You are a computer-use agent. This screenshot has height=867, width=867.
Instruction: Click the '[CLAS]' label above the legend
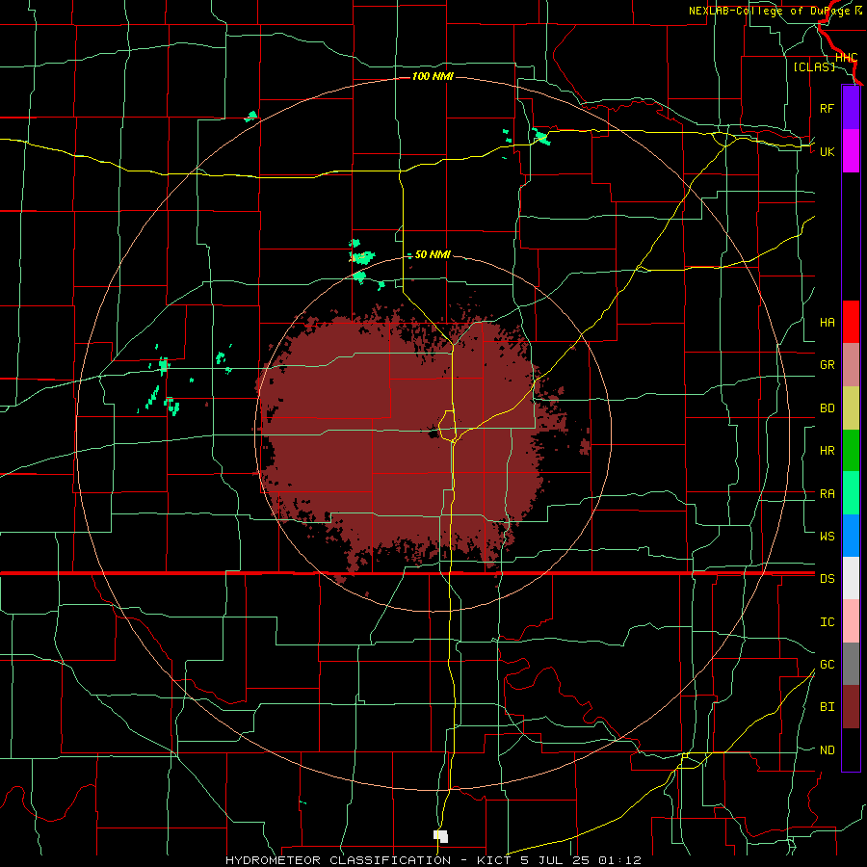coord(814,66)
